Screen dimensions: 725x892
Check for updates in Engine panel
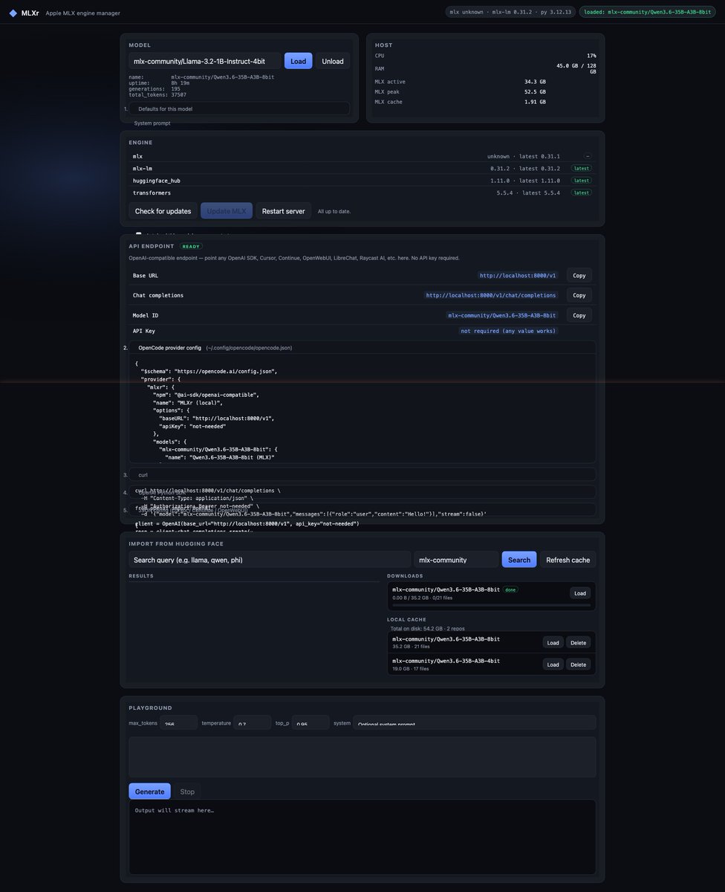coord(163,211)
